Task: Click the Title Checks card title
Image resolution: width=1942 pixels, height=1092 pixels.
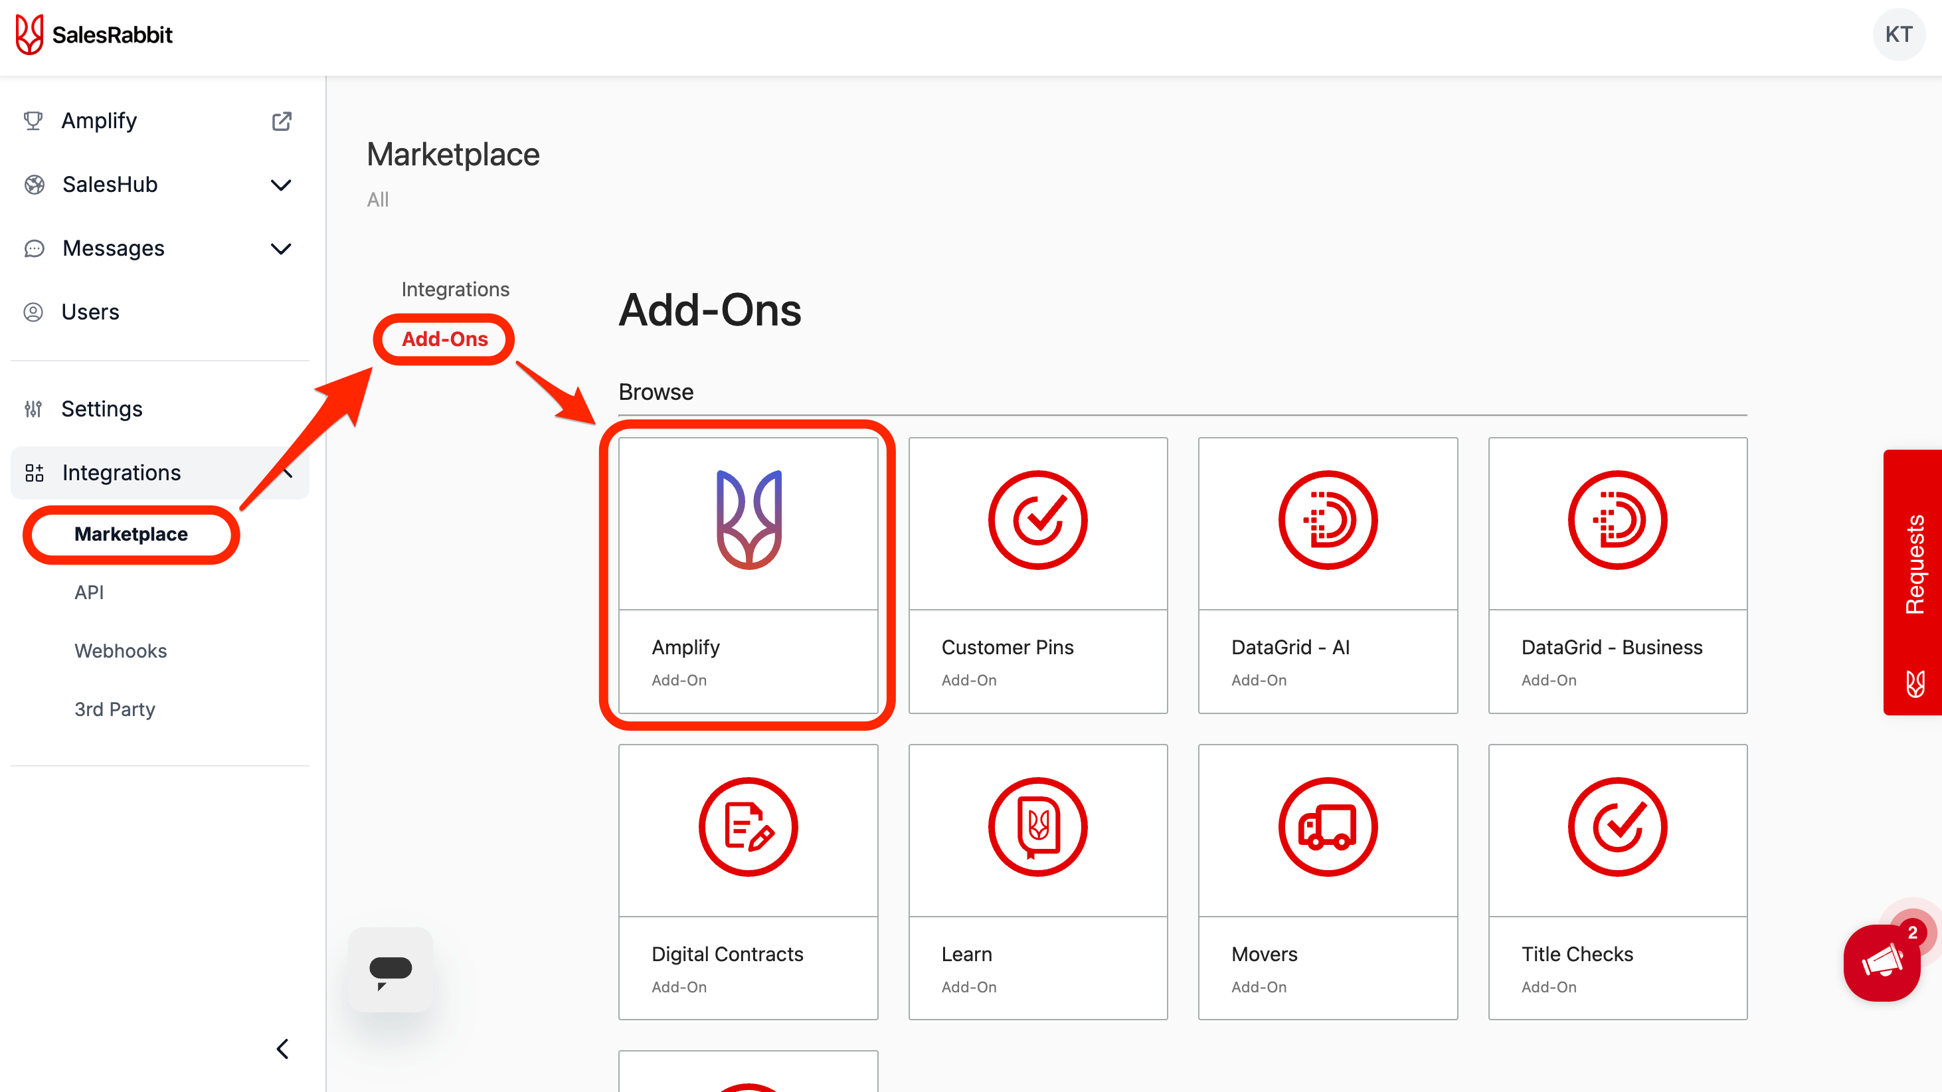Action: pyautogui.click(x=1577, y=954)
